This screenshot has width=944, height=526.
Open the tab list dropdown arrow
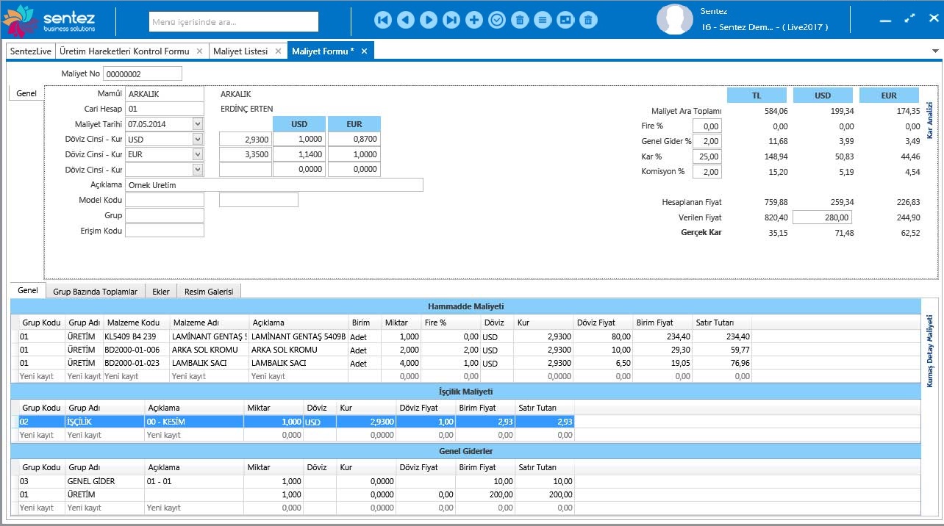(935, 51)
